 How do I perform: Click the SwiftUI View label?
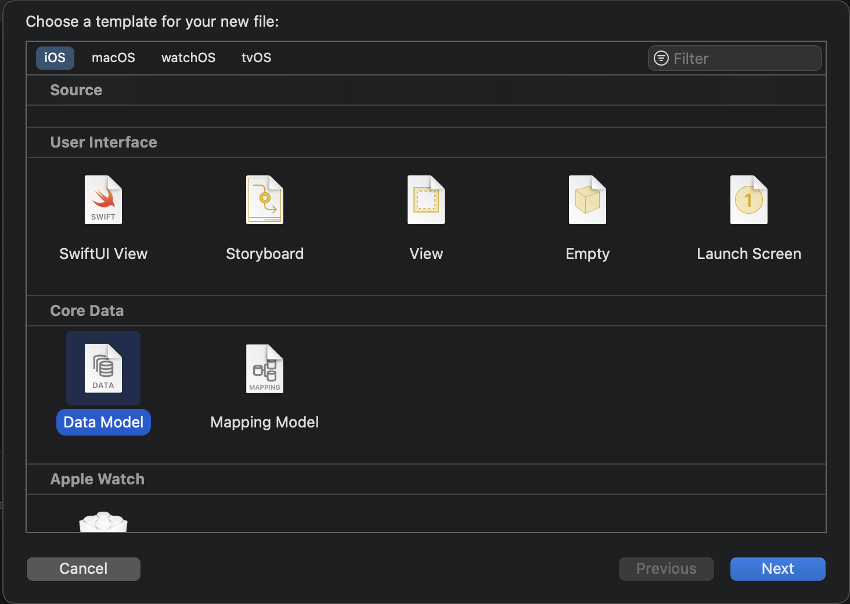coord(103,254)
